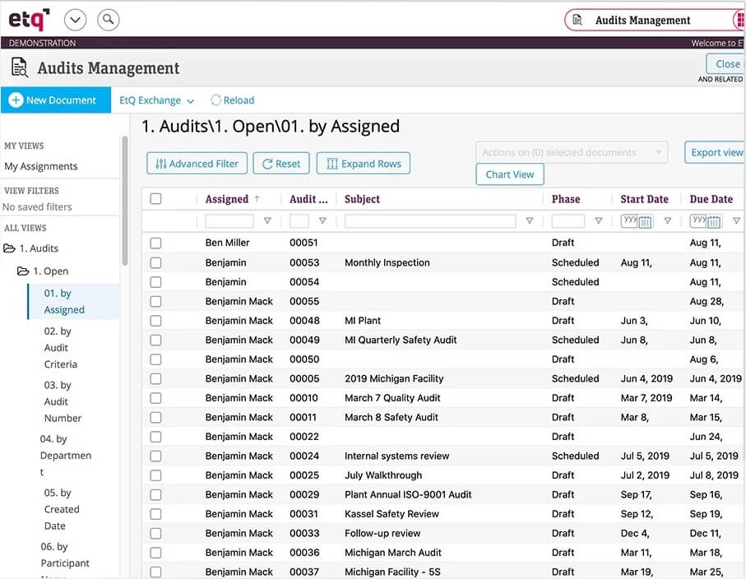Image resolution: width=746 pixels, height=579 pixels.
Task: Click the Close button at top right
Action: pyautogui.click(x=726, y=64)
